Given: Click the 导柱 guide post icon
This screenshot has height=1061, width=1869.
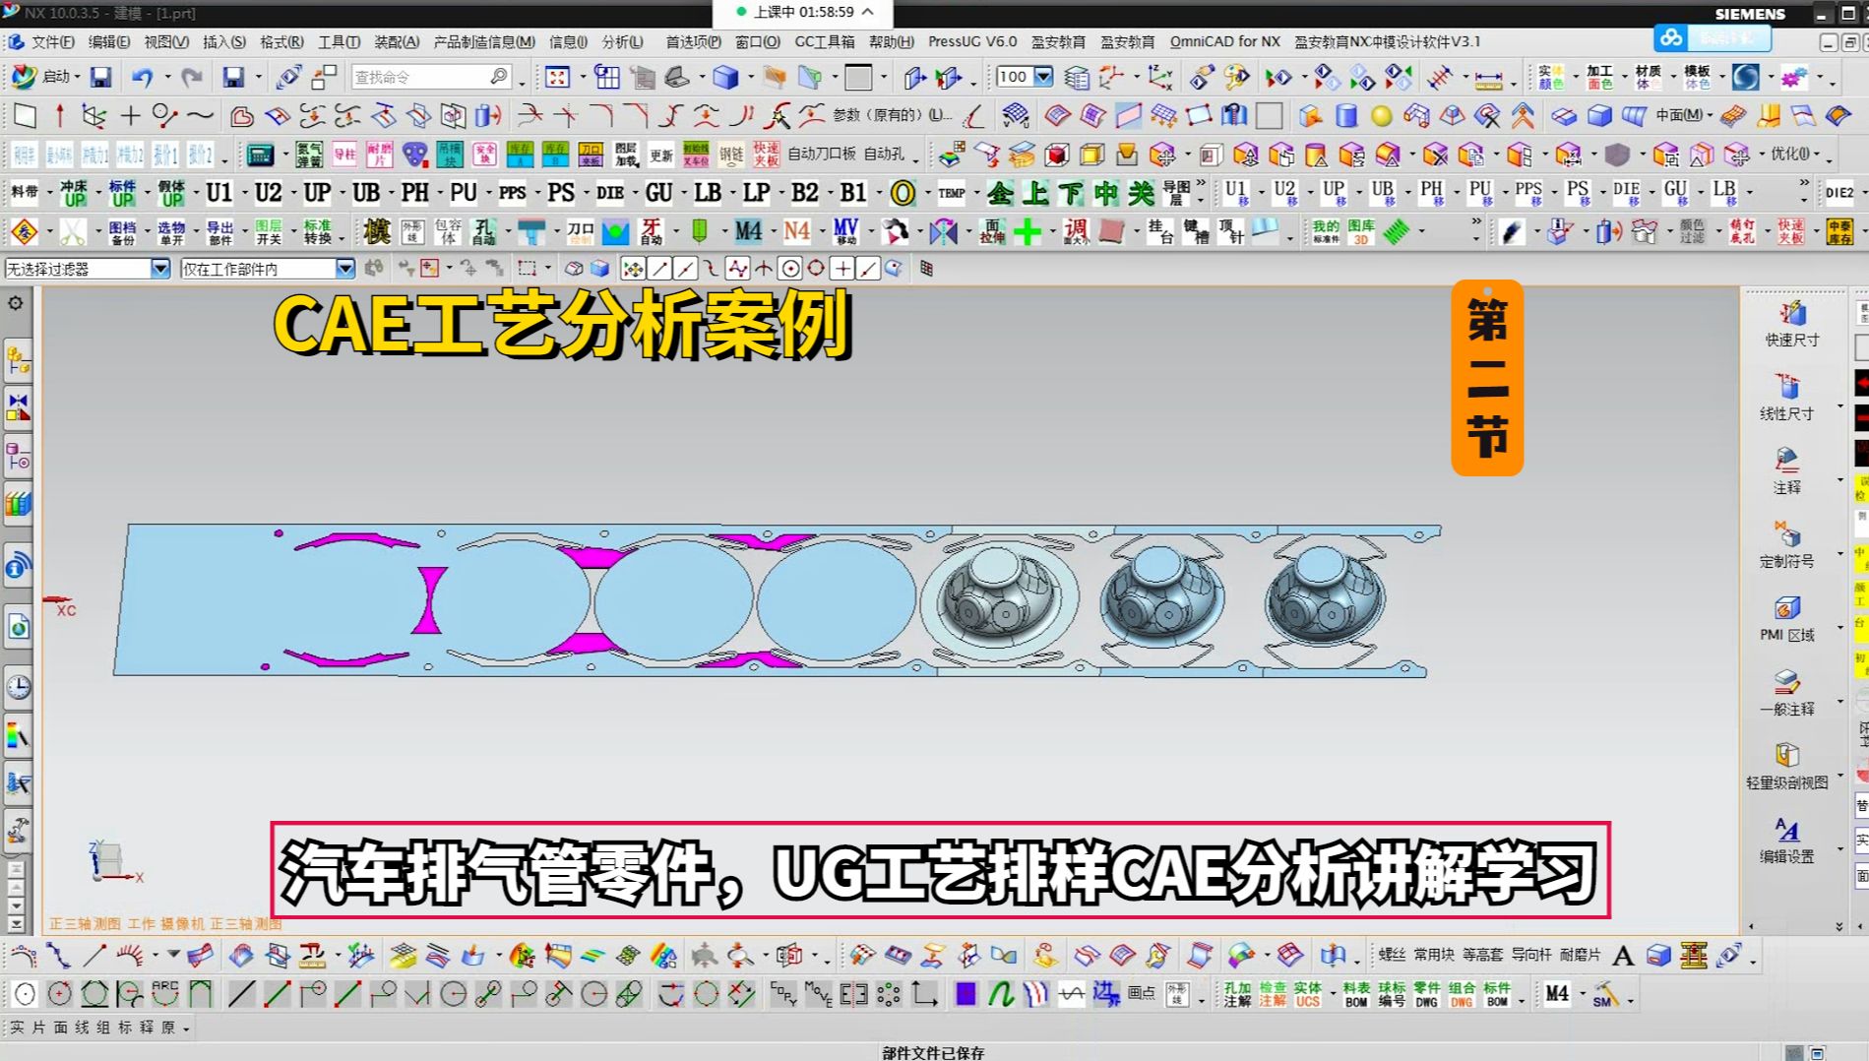Looking at the screenshot, I should pyautogui.click(x=344, y=155).
